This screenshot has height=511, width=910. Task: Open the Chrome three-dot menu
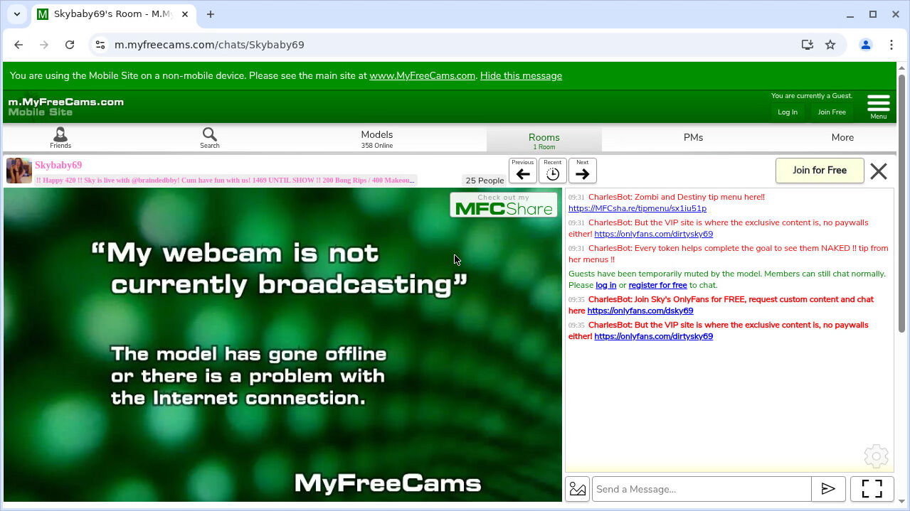[891, 45]
